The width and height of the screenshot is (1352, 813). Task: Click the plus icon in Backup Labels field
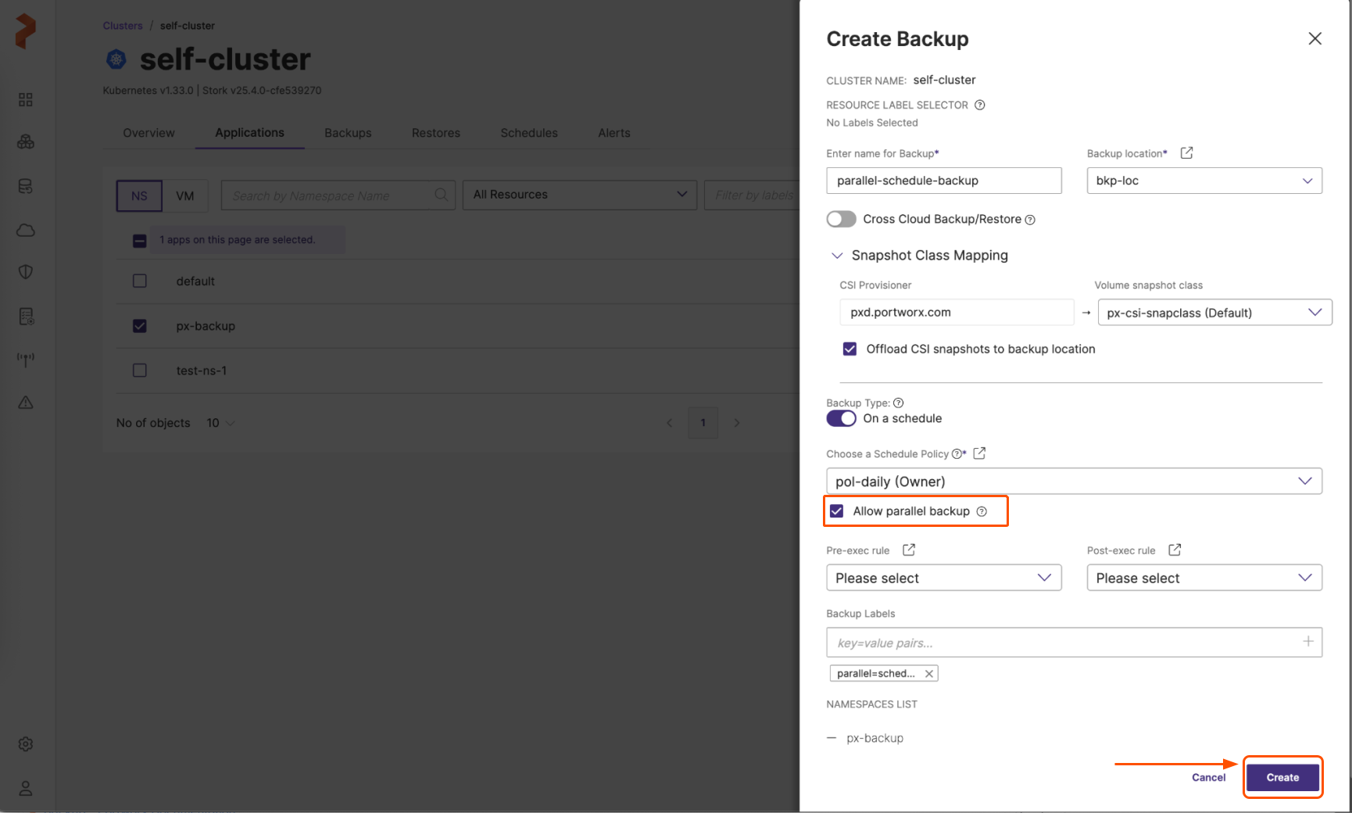(1307, 642)
